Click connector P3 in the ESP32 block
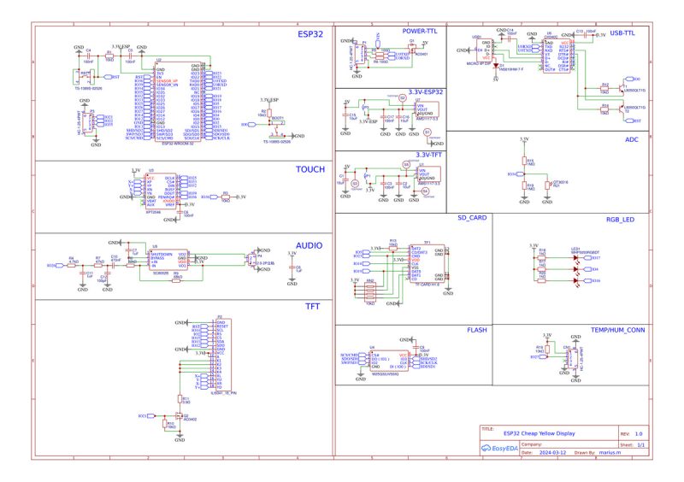 coord(88,124)
